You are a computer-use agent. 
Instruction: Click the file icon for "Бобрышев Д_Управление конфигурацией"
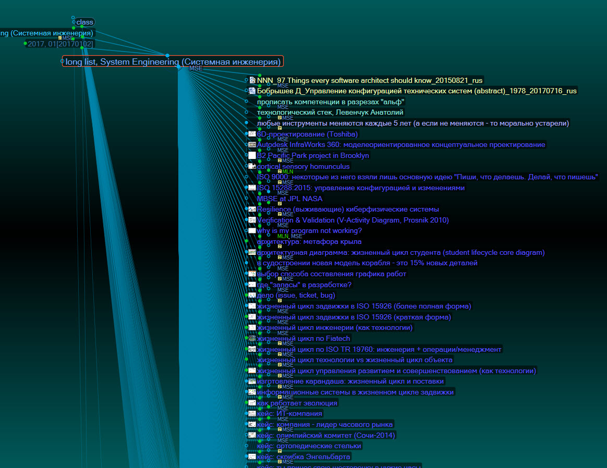click(x=252, y=91)
